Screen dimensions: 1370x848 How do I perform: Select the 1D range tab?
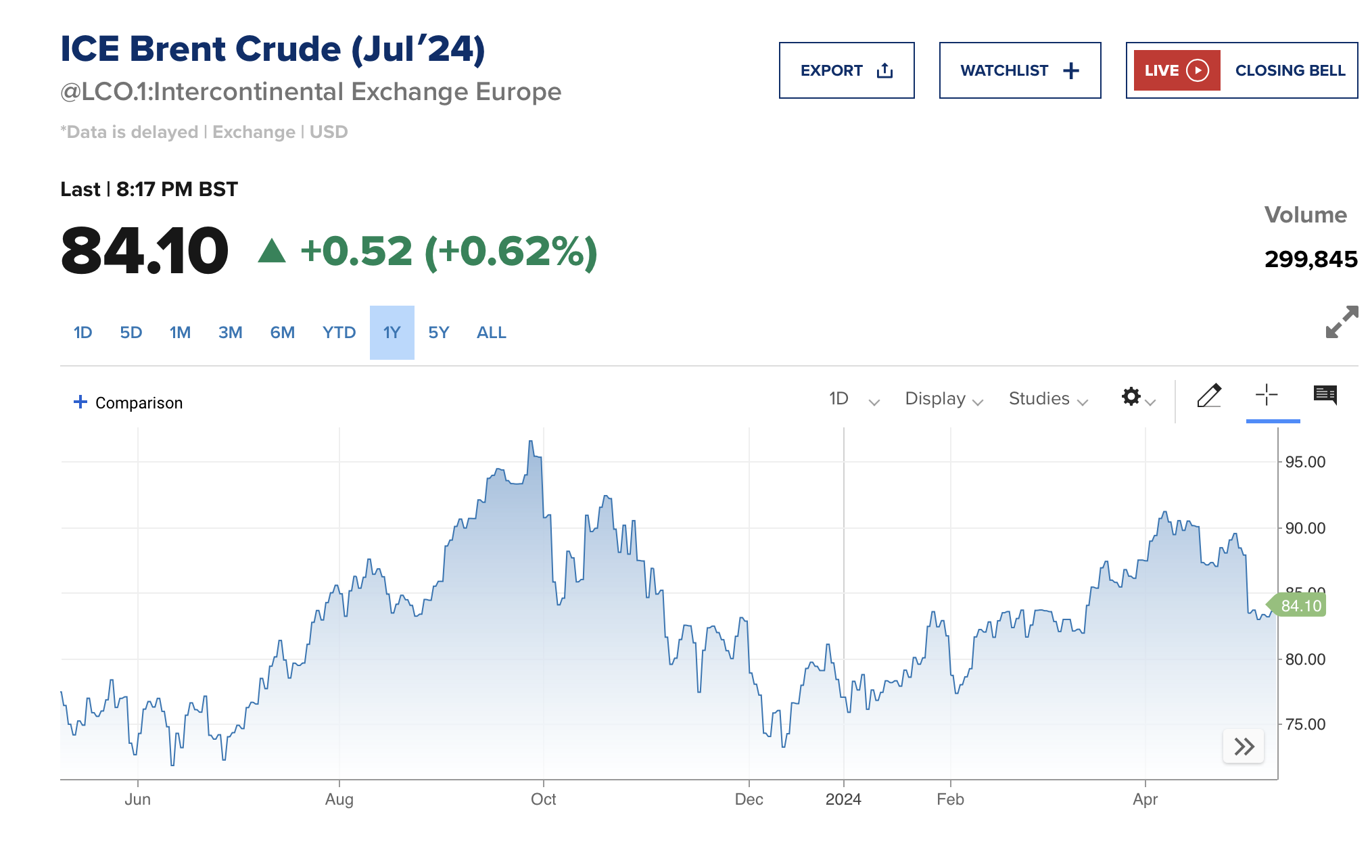pyautogui.click(x=82, y=333)
